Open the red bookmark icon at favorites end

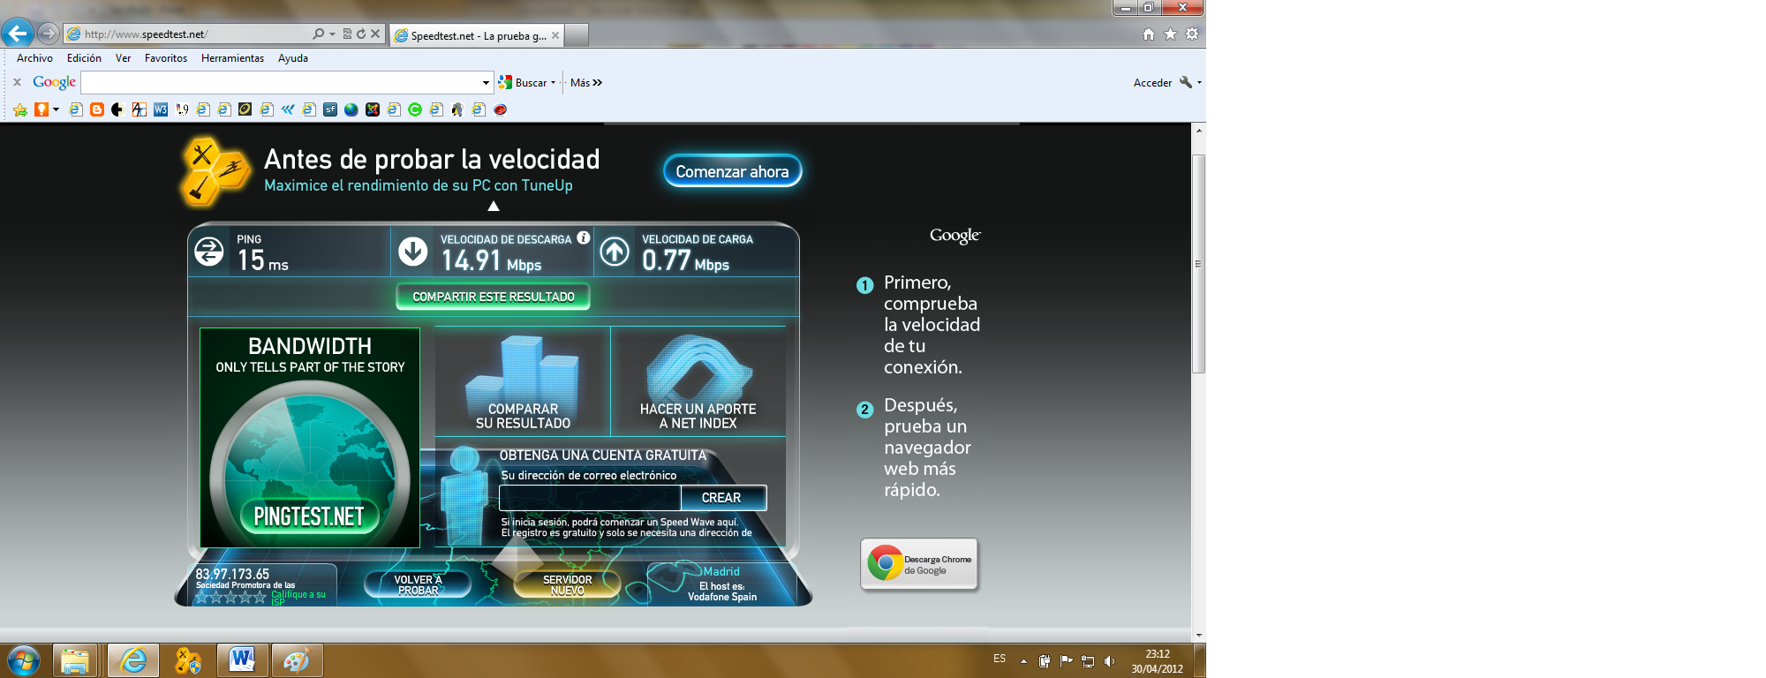(x=501, y=109)
